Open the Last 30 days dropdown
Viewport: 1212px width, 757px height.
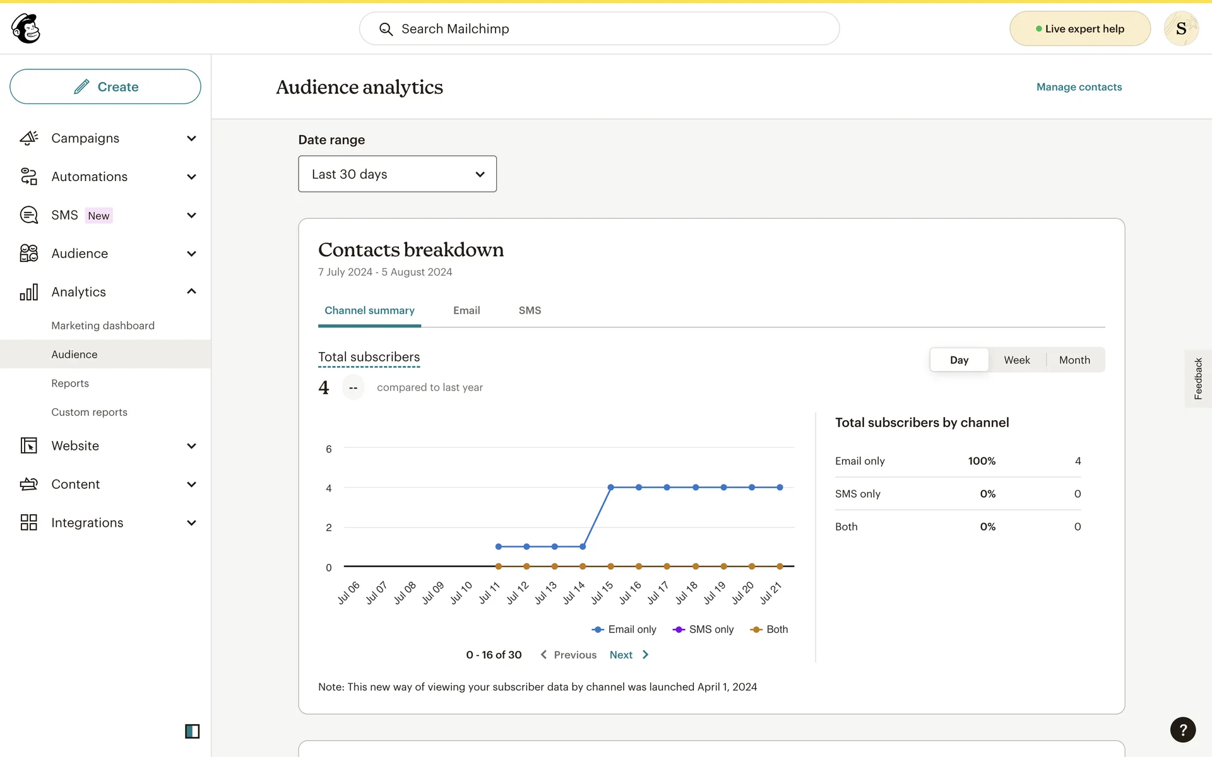pyautogui.click(x=397, y=174)
